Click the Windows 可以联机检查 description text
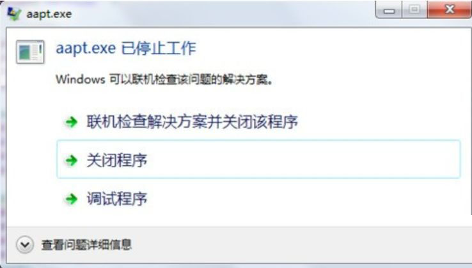Image resolution: width=472 pixels, height=268 pixels. (164, 80)
